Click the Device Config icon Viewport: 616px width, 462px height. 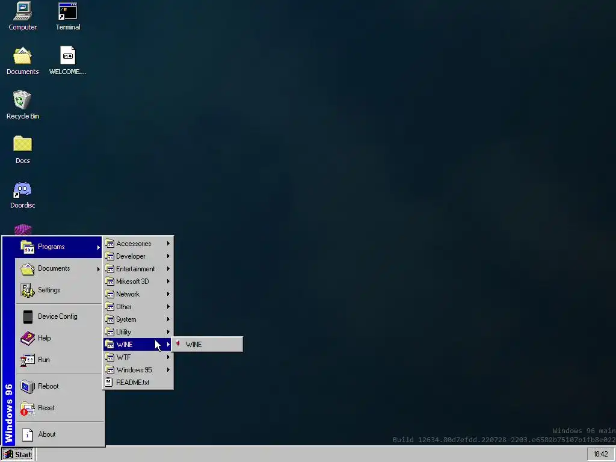coord(28,316)
